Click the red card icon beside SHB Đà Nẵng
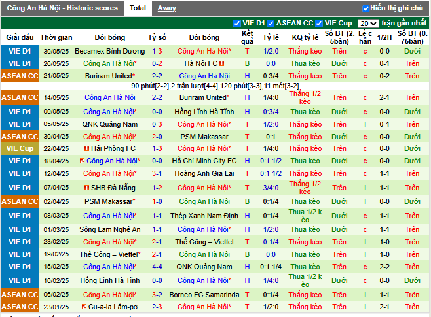 tap(86, 188)
